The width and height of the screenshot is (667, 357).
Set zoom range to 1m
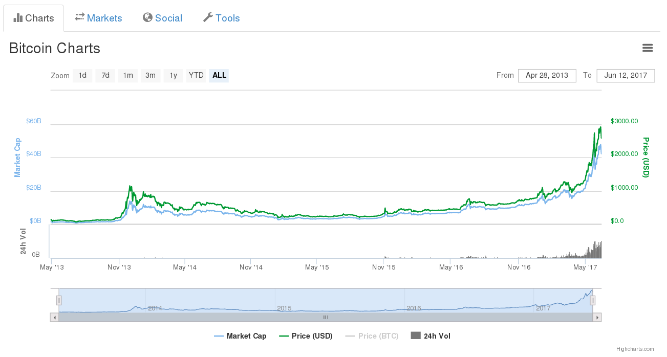(x=128, y=76)
